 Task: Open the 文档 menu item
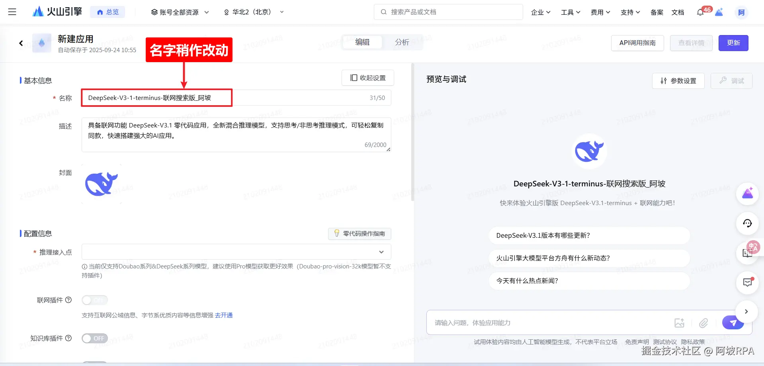[678, 12]
